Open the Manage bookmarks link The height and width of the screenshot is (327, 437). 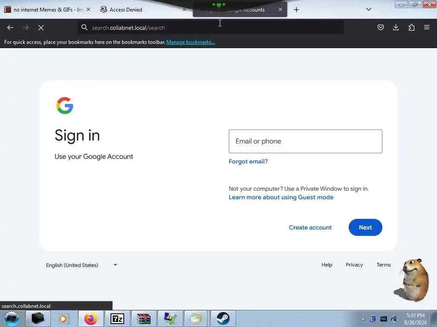click(191, 42)
